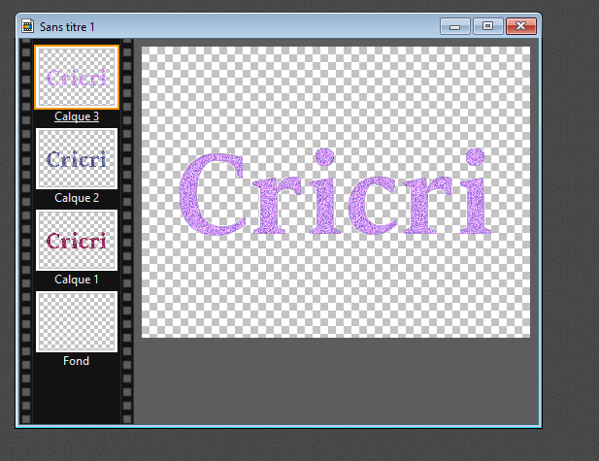Click the "Calque 1" layer name label
This screenshot has width=599, height=461.
coord(77,280)
